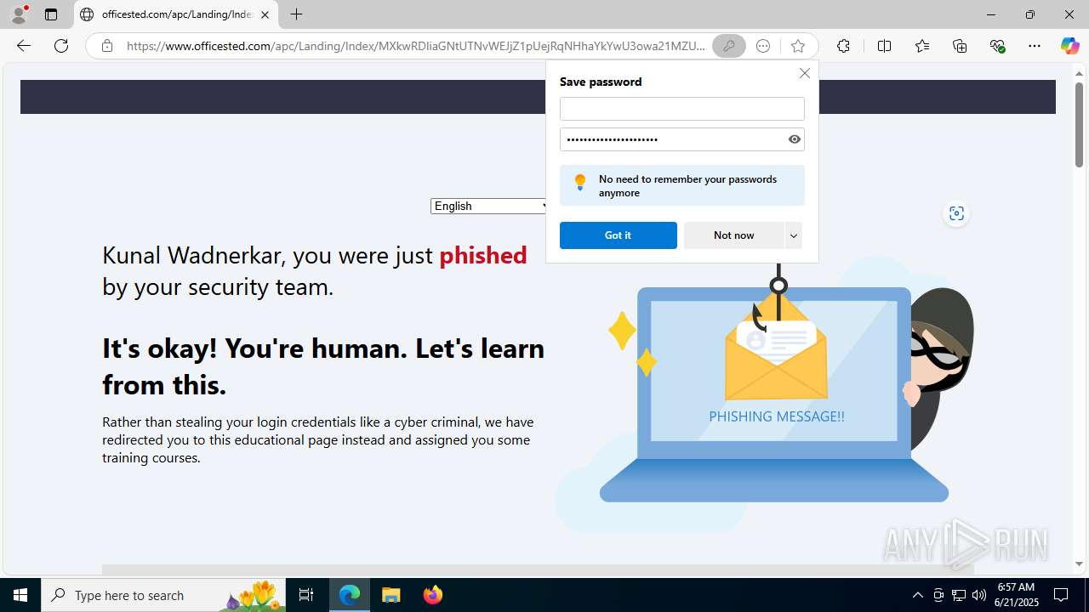This screenshot has height=612, width=1089.
Task: Click the taskbar search box
Action: click(163, 595)
